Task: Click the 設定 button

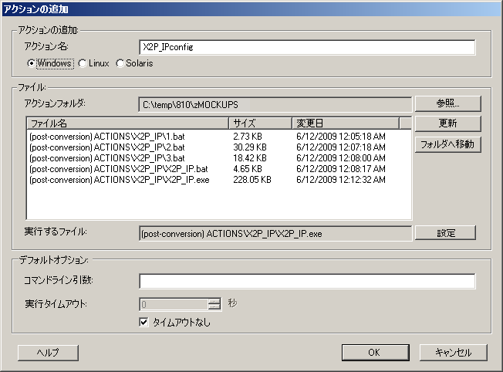Action: pos(445,233)
